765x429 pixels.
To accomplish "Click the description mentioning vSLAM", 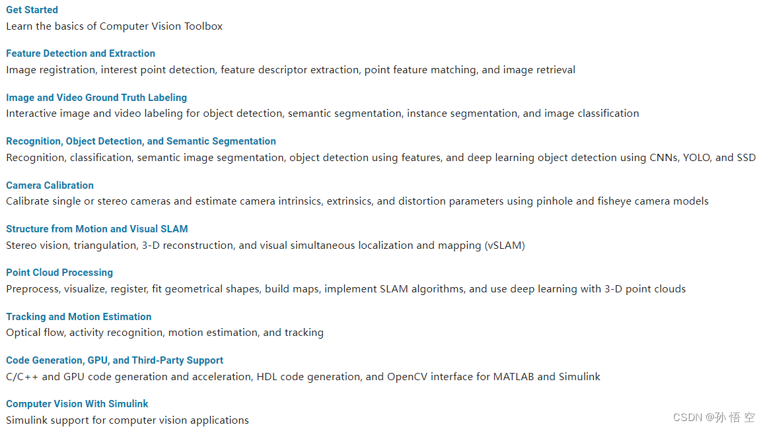I will click(266, 246).
